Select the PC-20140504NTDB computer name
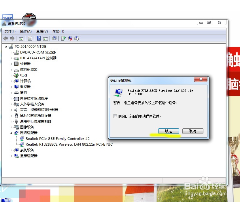 pyautogui.click(x=31, y=47)
